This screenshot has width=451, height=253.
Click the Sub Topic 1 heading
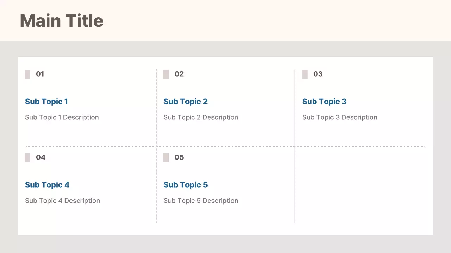click(47, 102)
